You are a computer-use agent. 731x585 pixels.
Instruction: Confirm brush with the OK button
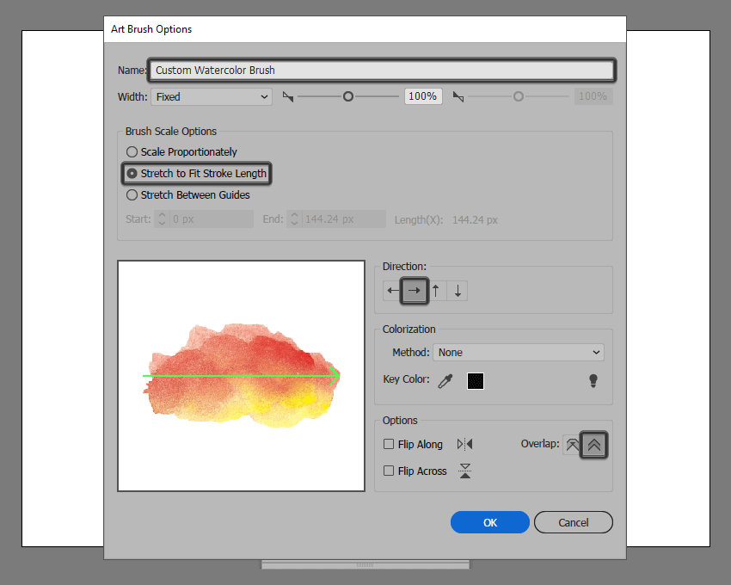point(490,522)
